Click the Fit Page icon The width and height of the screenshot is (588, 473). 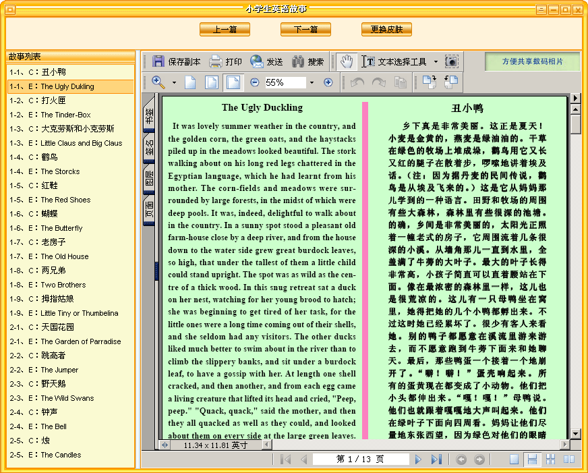[212, 82]
